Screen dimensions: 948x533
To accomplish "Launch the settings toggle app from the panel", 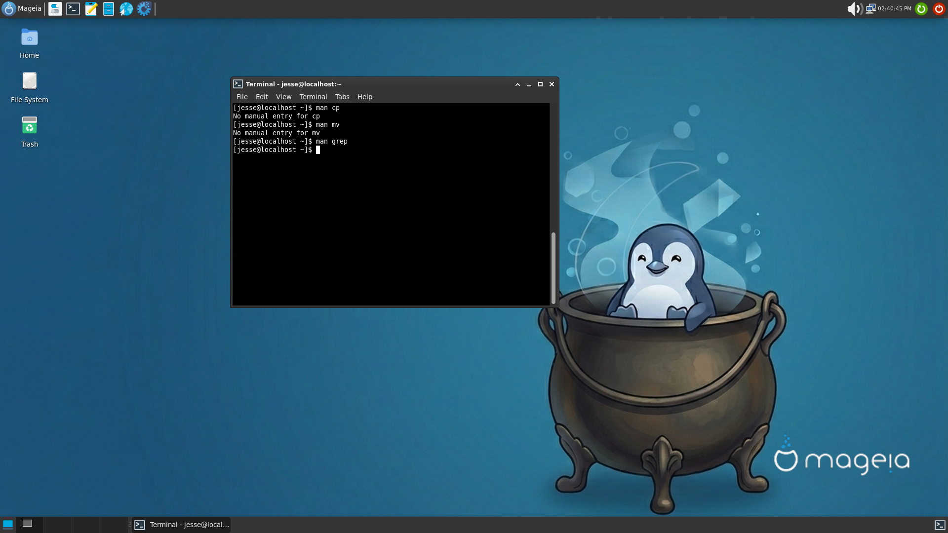I will tap(55, 8).
